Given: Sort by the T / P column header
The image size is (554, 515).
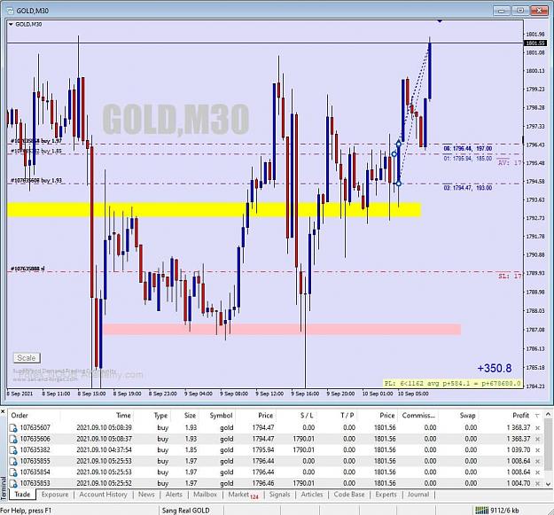Looking at the screenshot, I should tap(347, 416).
